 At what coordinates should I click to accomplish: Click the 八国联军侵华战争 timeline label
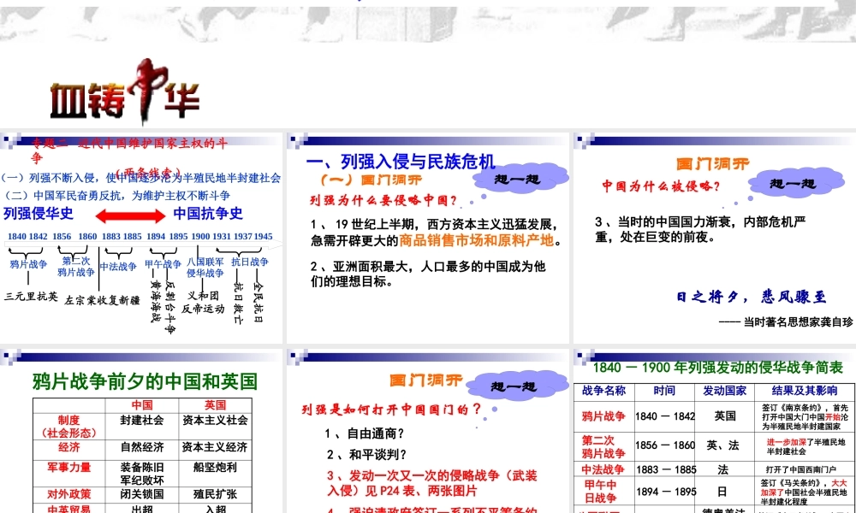pyautogui.click(x=205, y=268)
